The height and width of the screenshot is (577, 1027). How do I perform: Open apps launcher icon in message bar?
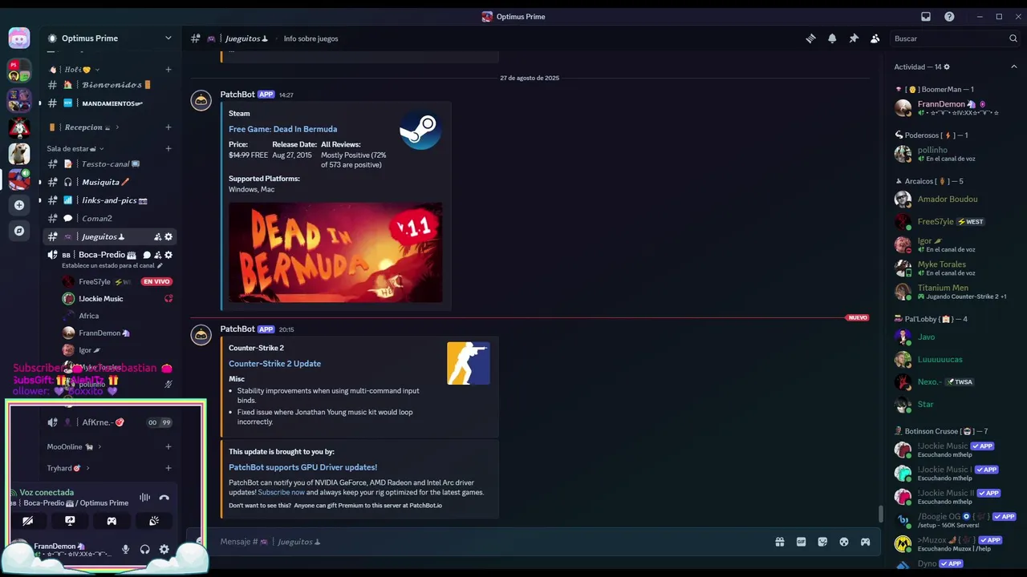click(865, 542)
